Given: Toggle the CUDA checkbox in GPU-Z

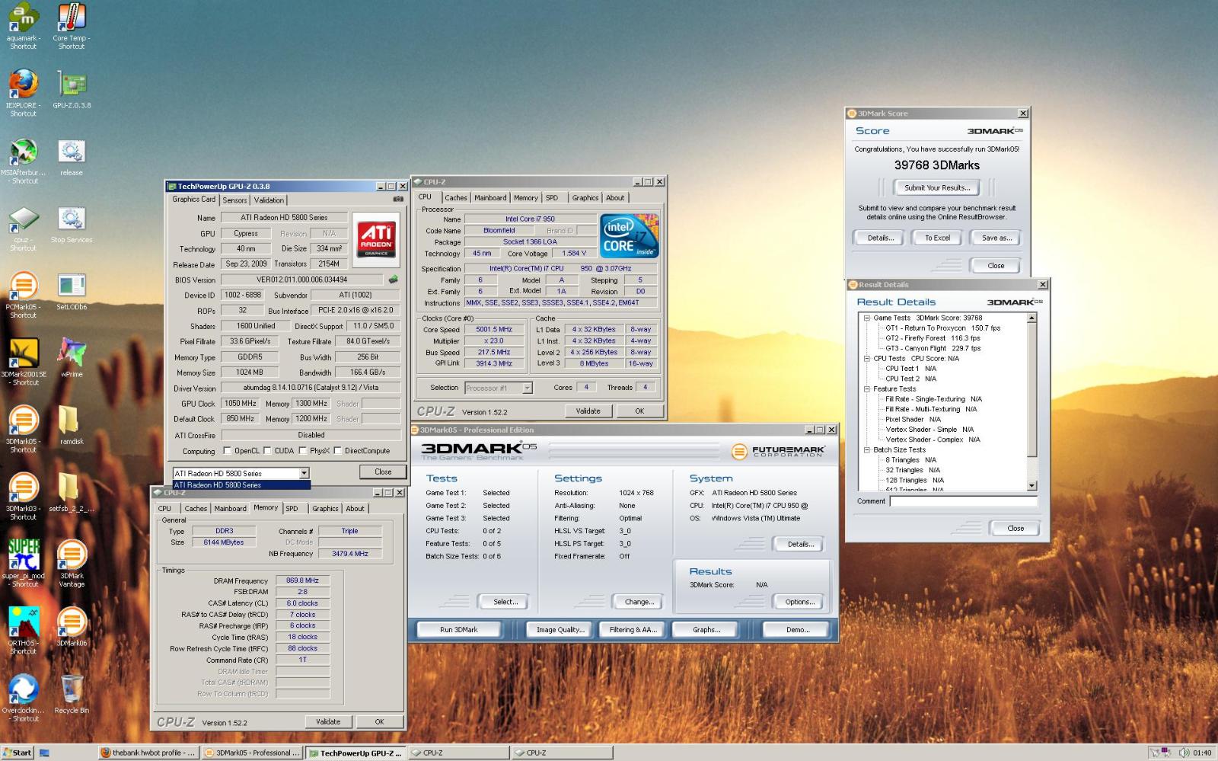Looking at the screenshot, I should [267, 451].
